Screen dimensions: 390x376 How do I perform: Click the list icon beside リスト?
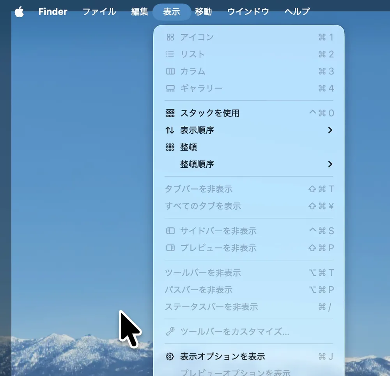pyautogui.click(x=170, y=54)
